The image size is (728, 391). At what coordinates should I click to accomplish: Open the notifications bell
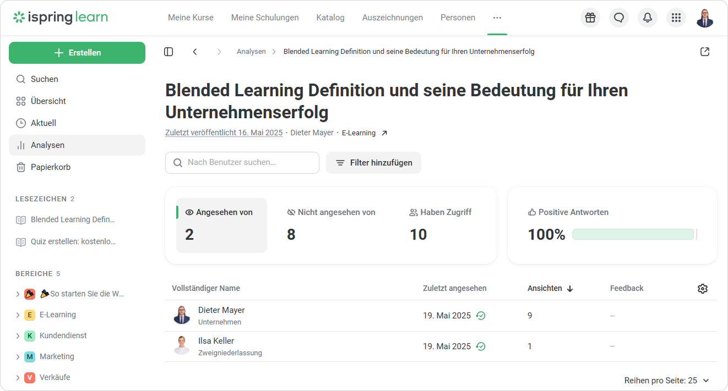coord(648,18)
